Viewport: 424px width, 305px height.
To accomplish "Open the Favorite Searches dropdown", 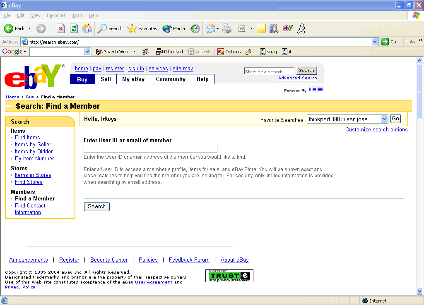I will (x=384, y=119).
